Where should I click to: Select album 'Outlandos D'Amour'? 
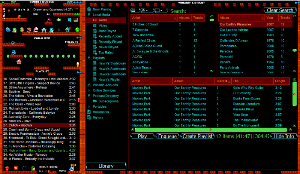pos(234,40)
